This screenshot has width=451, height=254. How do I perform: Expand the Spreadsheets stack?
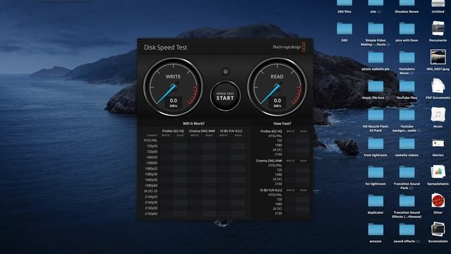(438, 172)
